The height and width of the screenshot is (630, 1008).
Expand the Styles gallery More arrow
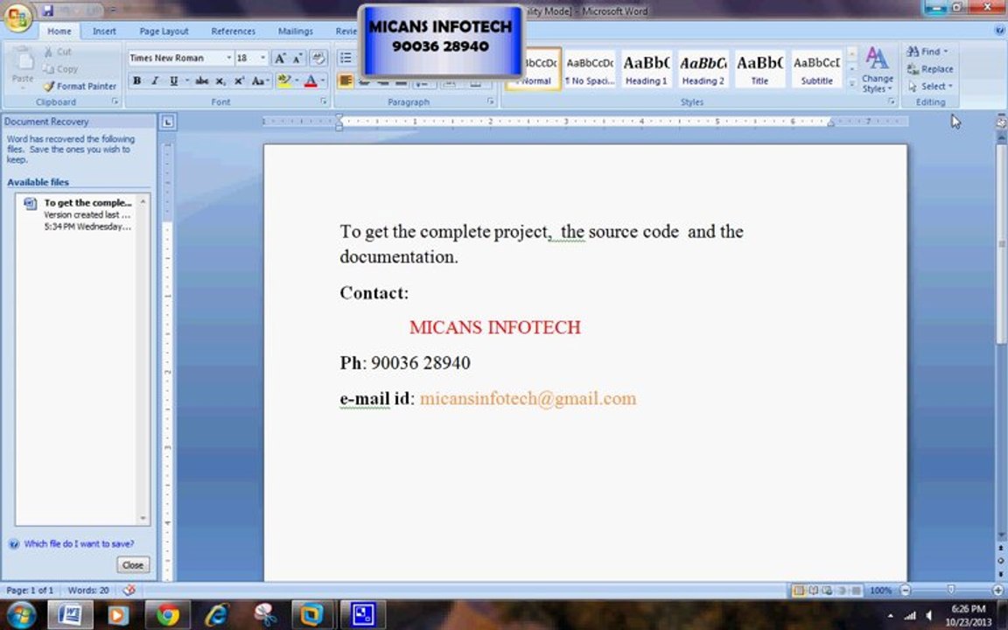coord(851,83)
